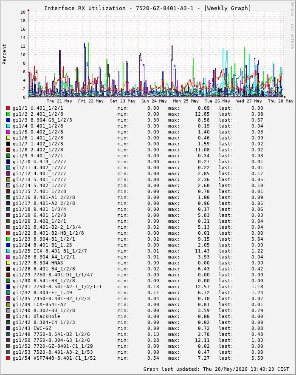
Task: Click the Sat 23 May axis label
Action: pos(123,101)
